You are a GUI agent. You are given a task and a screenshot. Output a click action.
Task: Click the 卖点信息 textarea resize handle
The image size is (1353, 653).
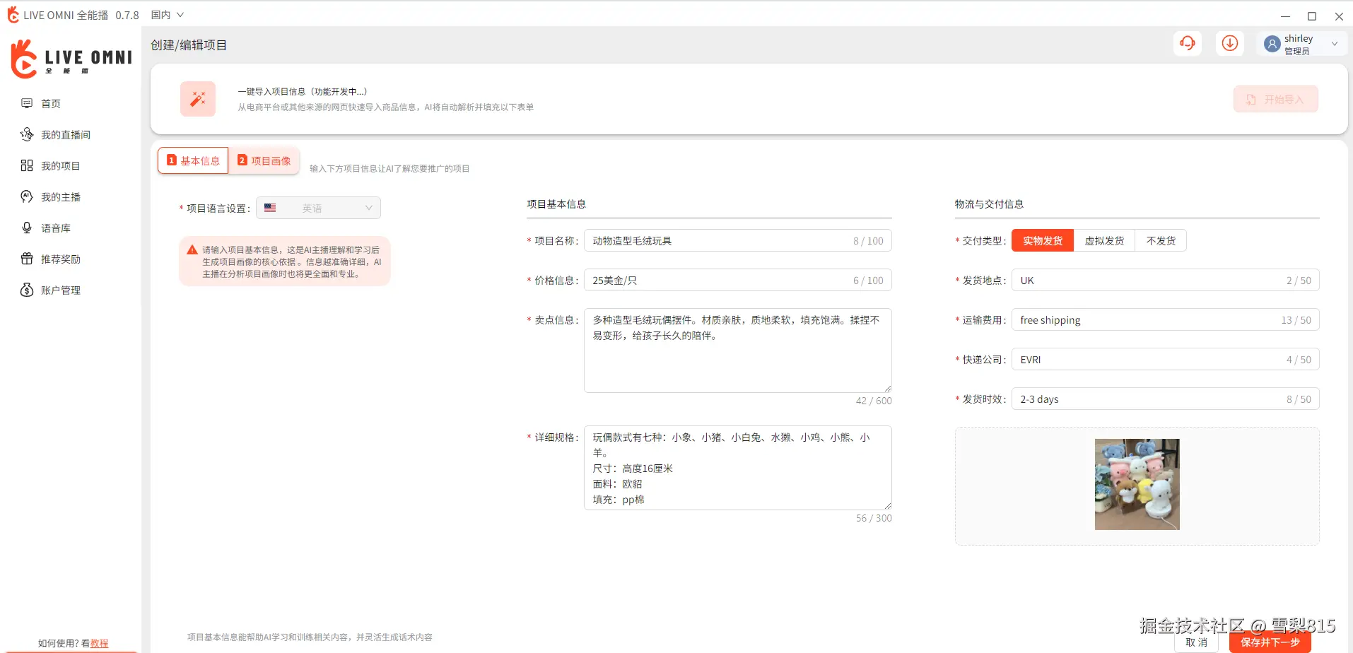click(887, 388)
